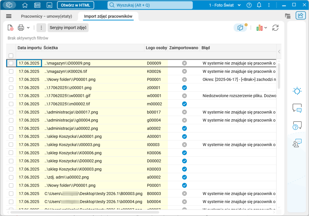Click the help question mark icon

[249, 5]
